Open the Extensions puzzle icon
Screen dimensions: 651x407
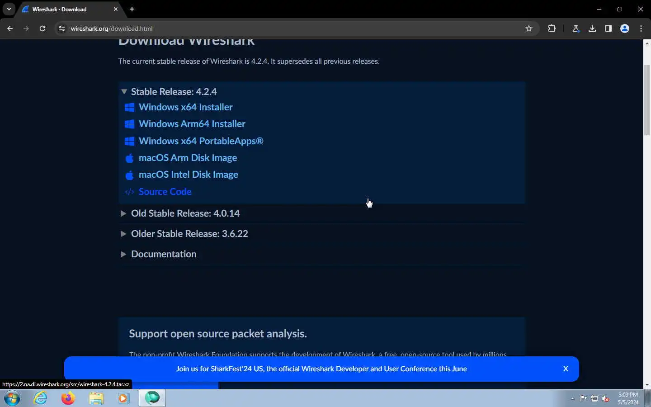[x=552, y=28]
